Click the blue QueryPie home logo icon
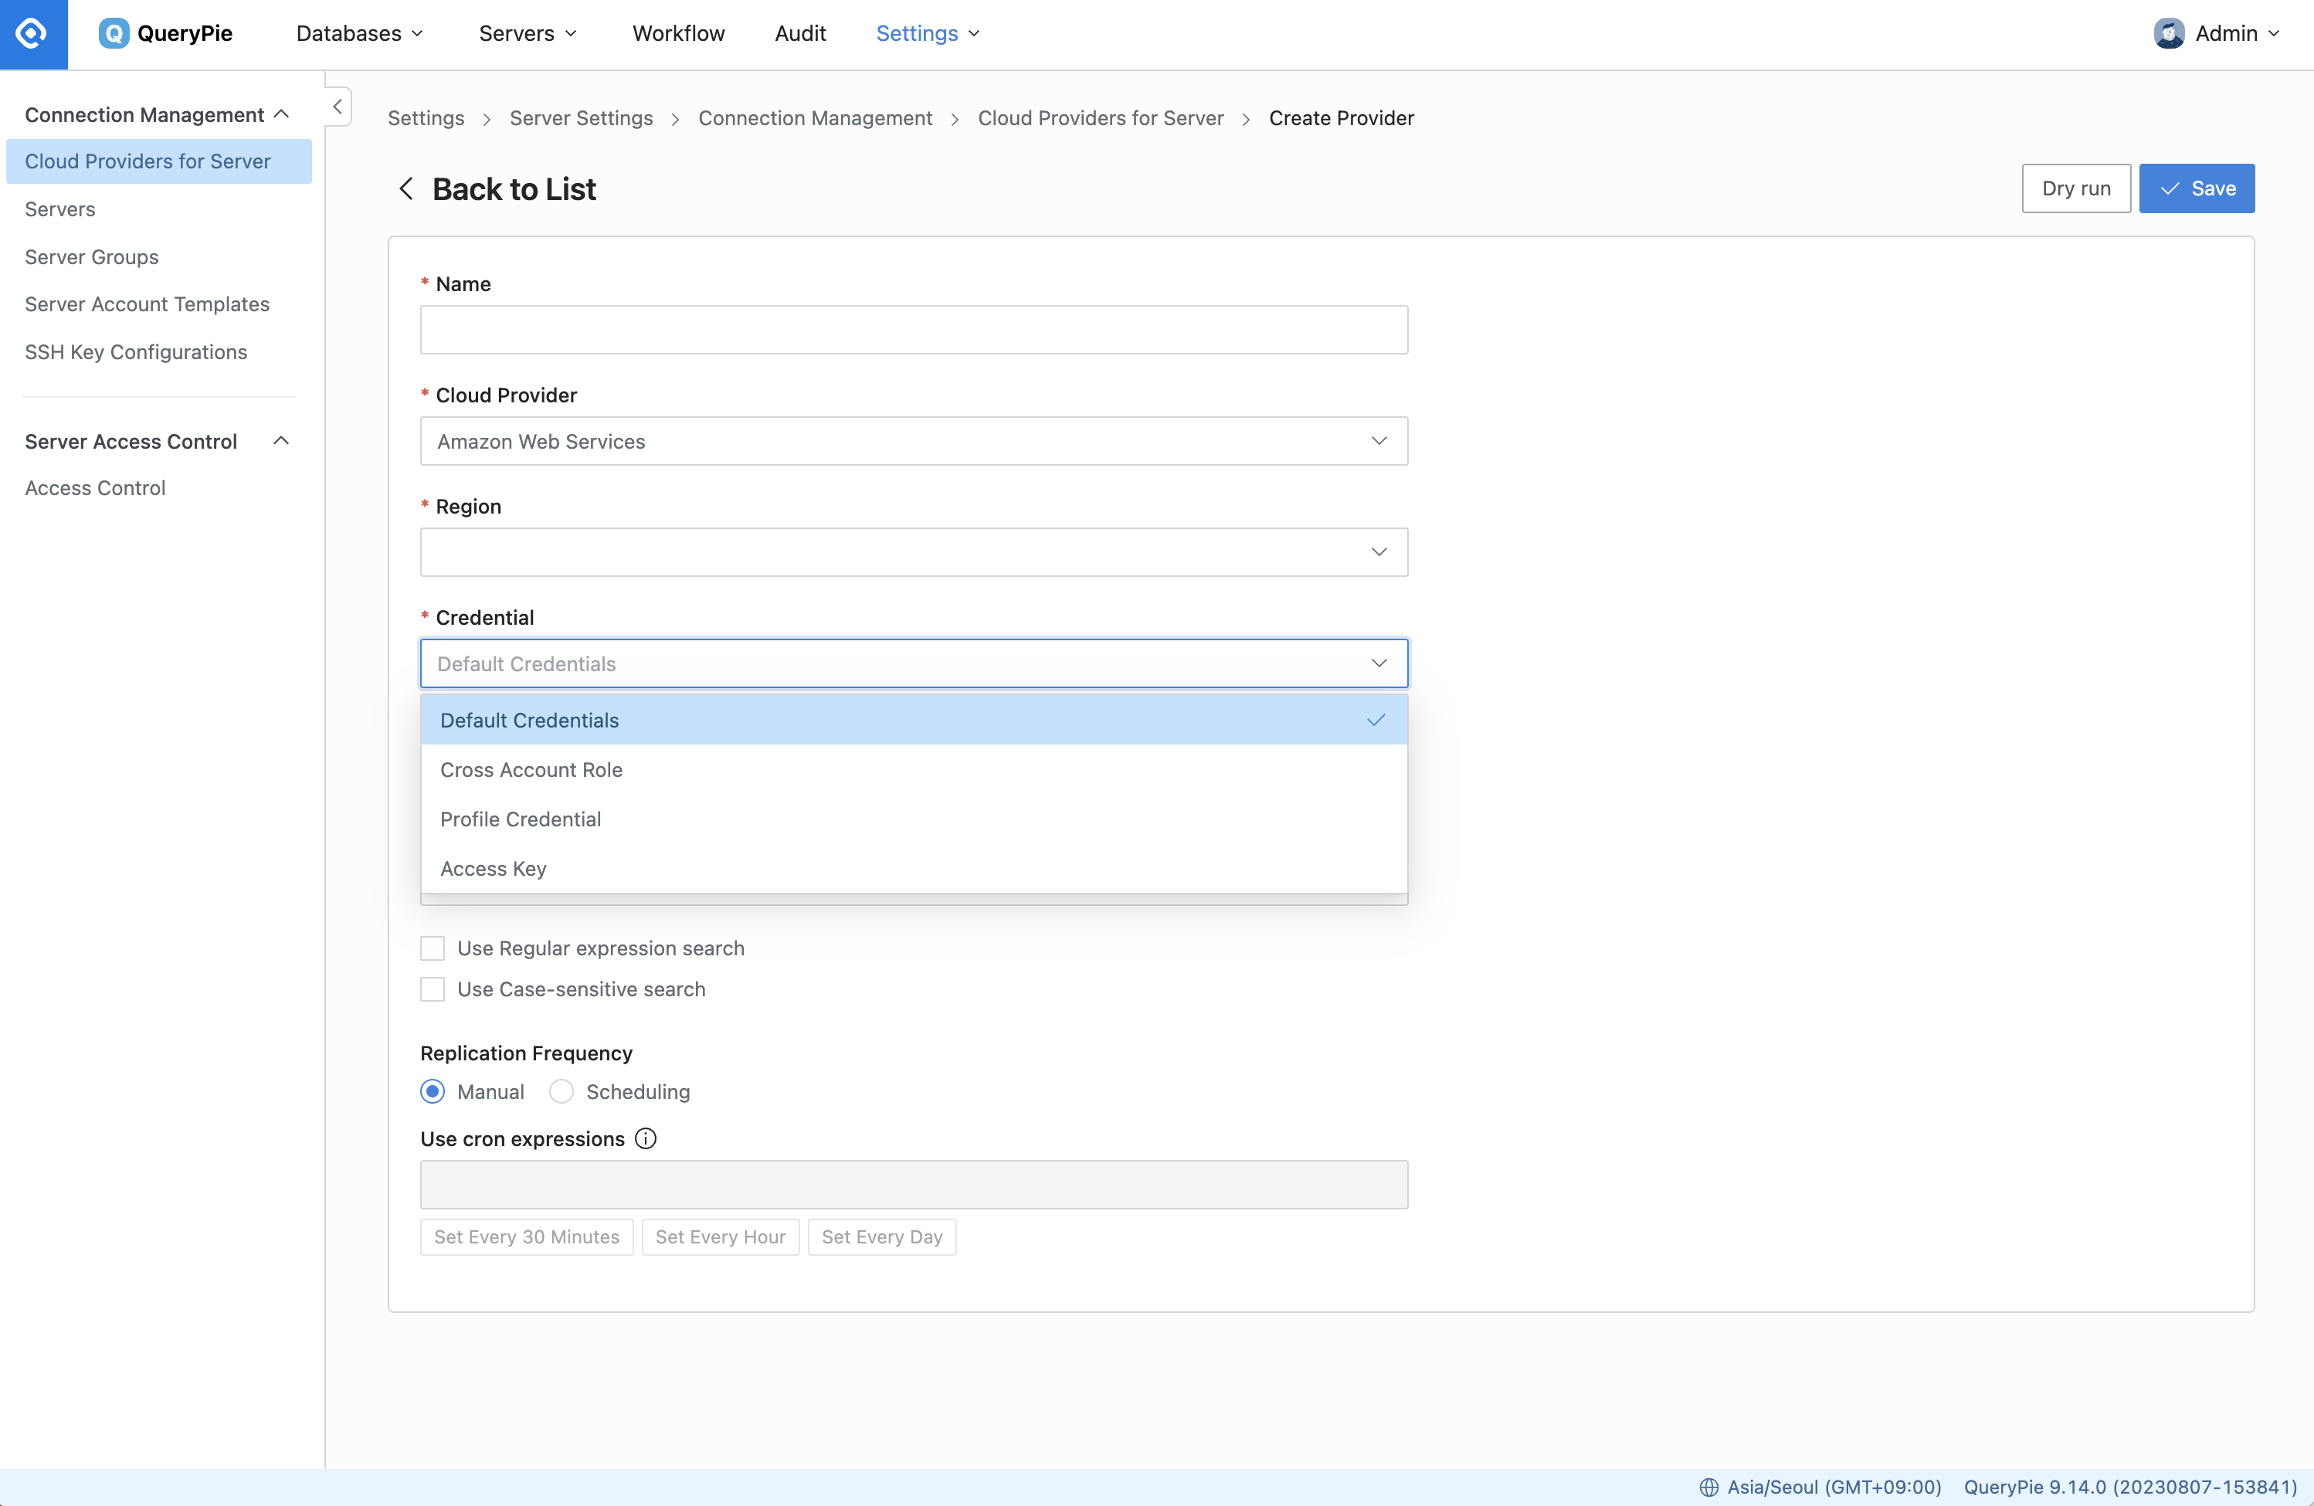2314x1506 pixels. [x=33, y=34]
